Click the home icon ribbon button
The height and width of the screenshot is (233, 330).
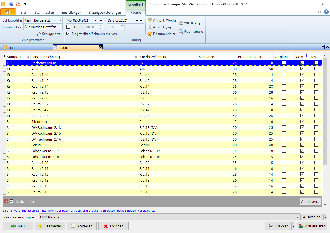pyautogui.click(x=8, y=12)
